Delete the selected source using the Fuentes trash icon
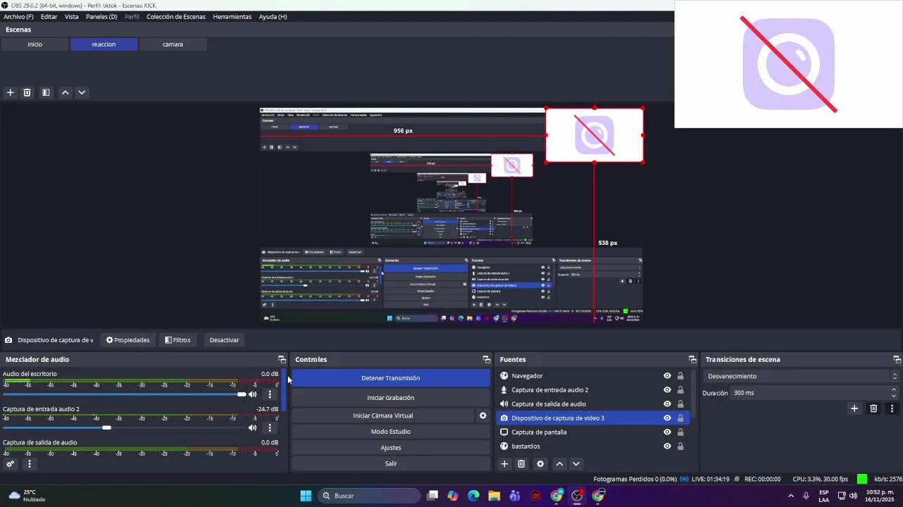This screenshot has height=507, width=903. coord(521,464)
